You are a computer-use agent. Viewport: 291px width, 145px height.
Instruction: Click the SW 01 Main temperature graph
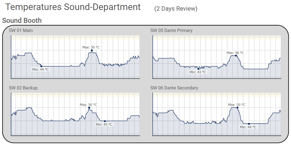(75, 57)
